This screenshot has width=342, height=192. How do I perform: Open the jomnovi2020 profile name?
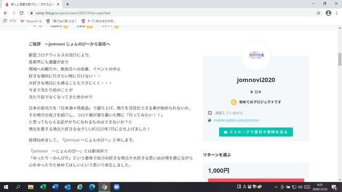pyautogui.click(x=256, y=80)
